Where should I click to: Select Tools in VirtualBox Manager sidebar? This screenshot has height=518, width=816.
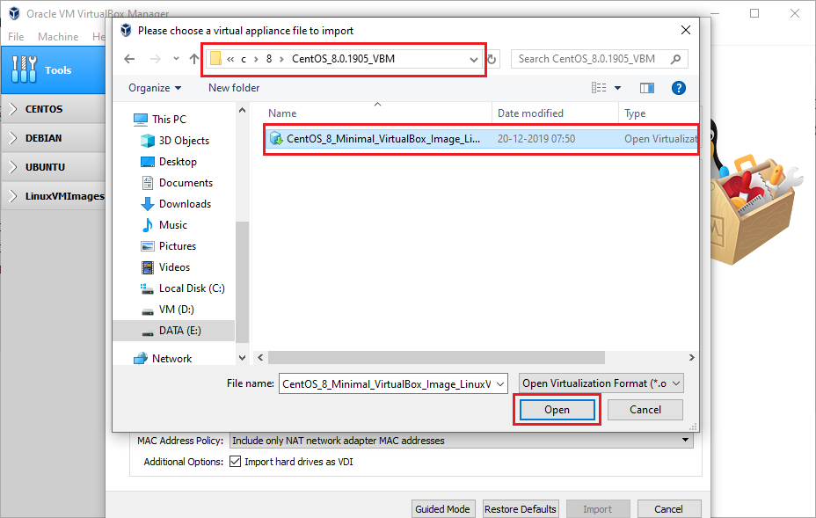(54, 69)
